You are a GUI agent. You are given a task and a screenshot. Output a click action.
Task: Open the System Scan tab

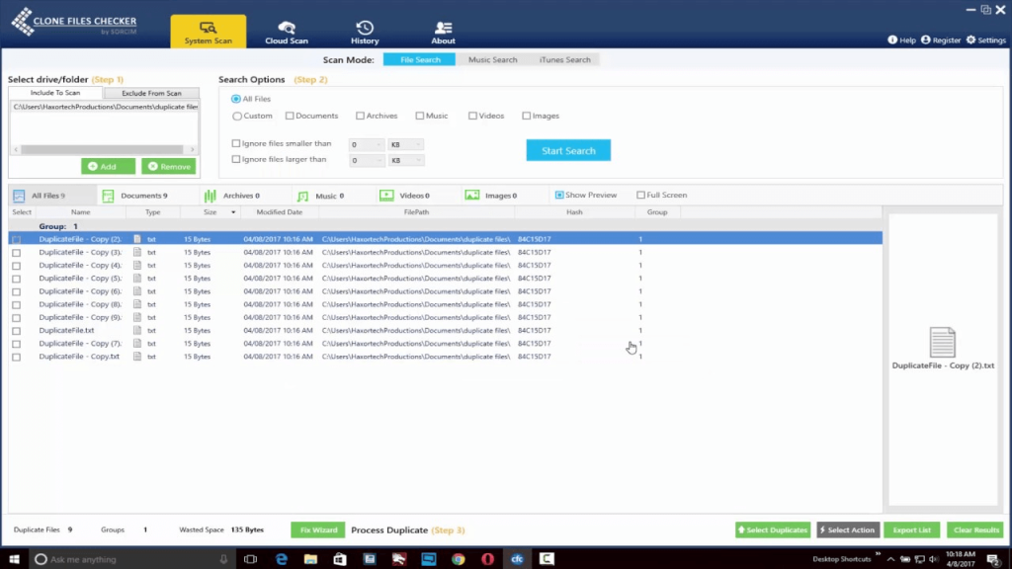(x=208, y=32)
